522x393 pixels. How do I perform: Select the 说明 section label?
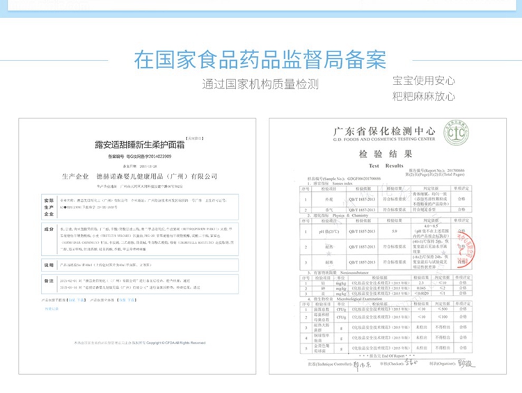tap(49, 265)
